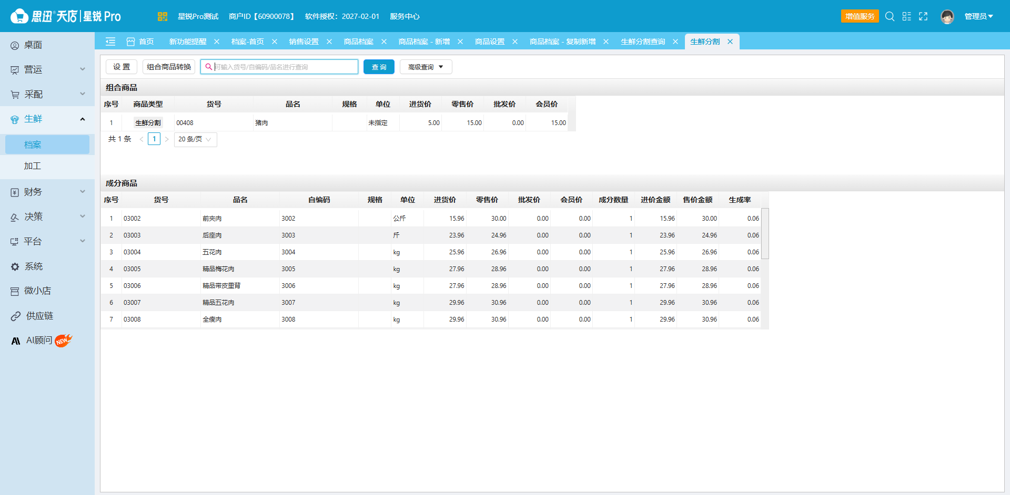Expand the 财务 sidebar menu
The height and width of the screenshot is (495, 1010).
pyautogui.click(x=47, y=192)
